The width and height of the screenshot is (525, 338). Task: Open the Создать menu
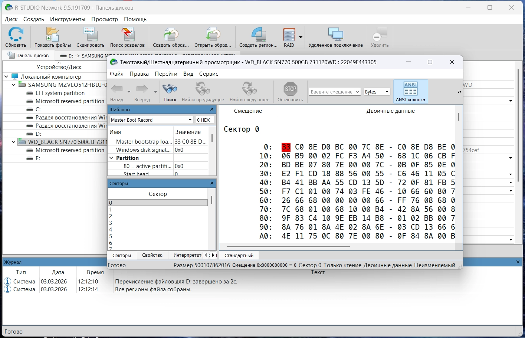[34, 19]
